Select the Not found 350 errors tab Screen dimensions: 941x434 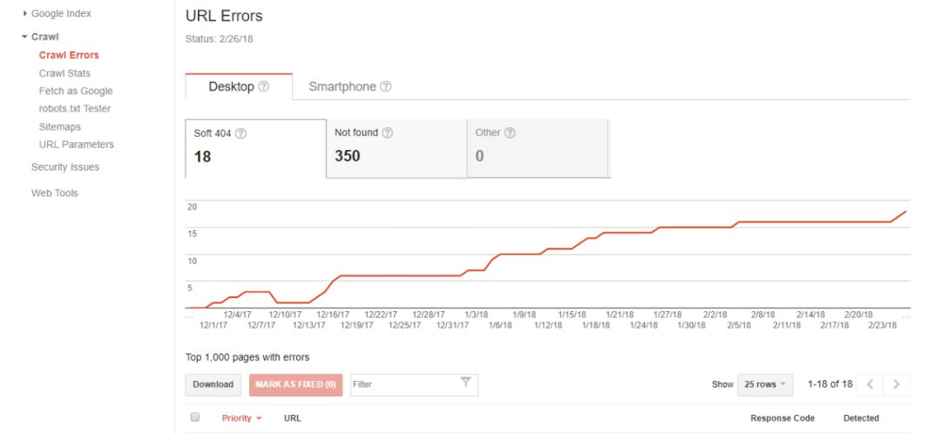(x=396, y=148)
